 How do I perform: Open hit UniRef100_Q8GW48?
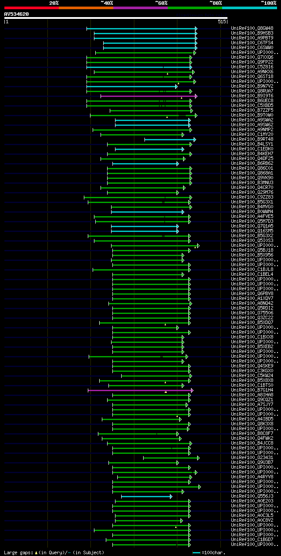click(252, 28)
